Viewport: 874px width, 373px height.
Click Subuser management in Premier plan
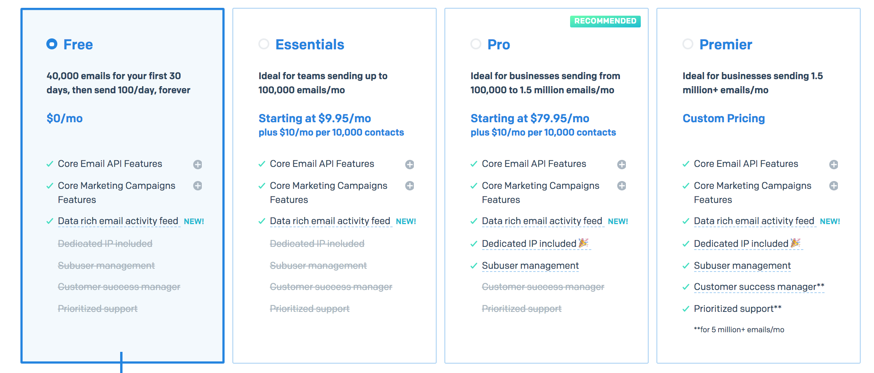[742, 266]
